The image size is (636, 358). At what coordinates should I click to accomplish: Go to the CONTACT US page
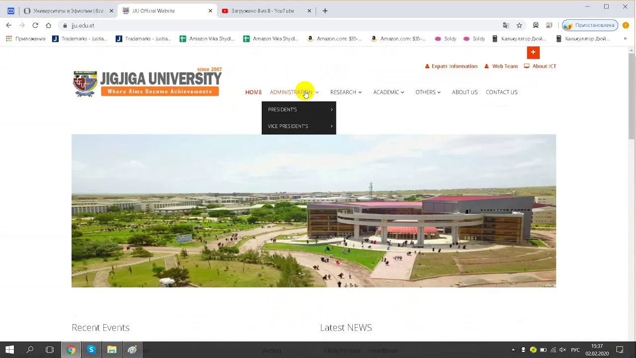(x=501, y=92)
